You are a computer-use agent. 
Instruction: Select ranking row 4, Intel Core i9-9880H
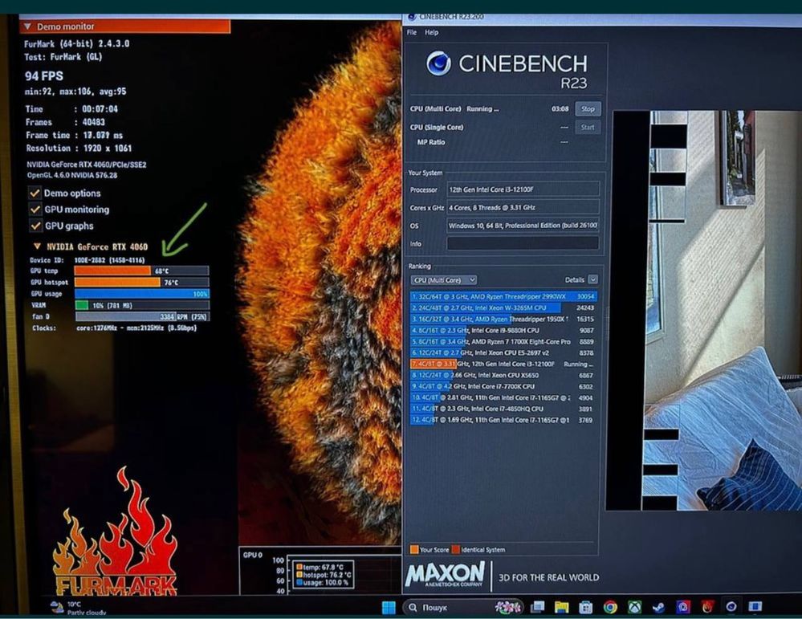[503, 331]
